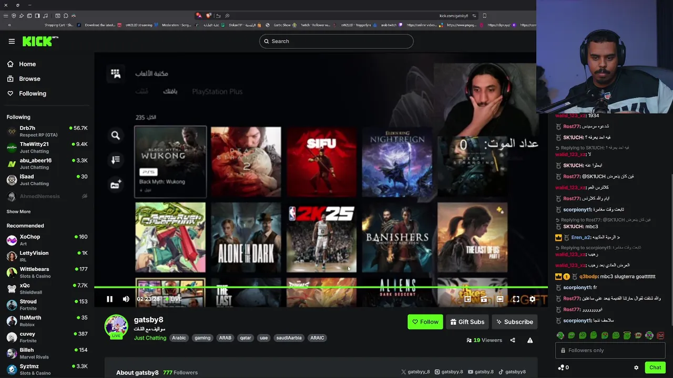Viewport: 673px width, 378px height.
Task: Open iSaad channel in sidebar
Action: 47,180
